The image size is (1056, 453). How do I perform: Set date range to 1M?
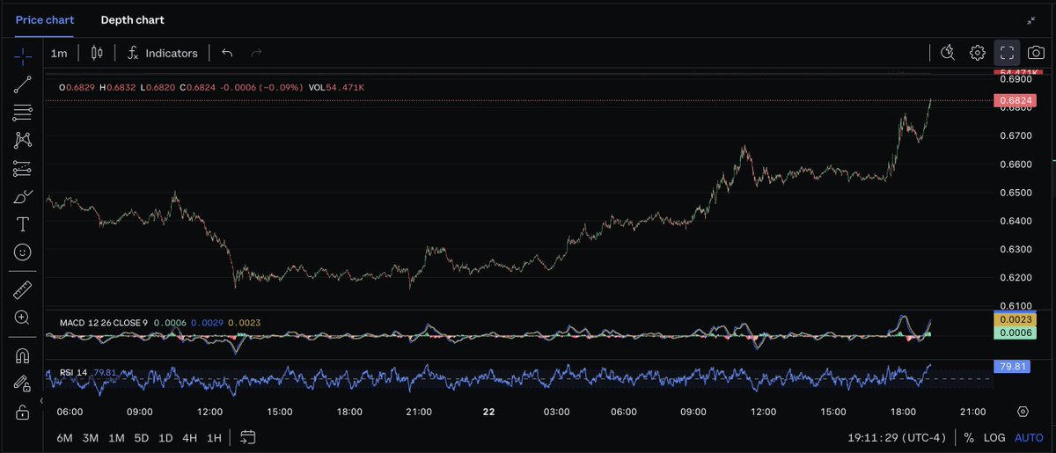click(116, 438)
